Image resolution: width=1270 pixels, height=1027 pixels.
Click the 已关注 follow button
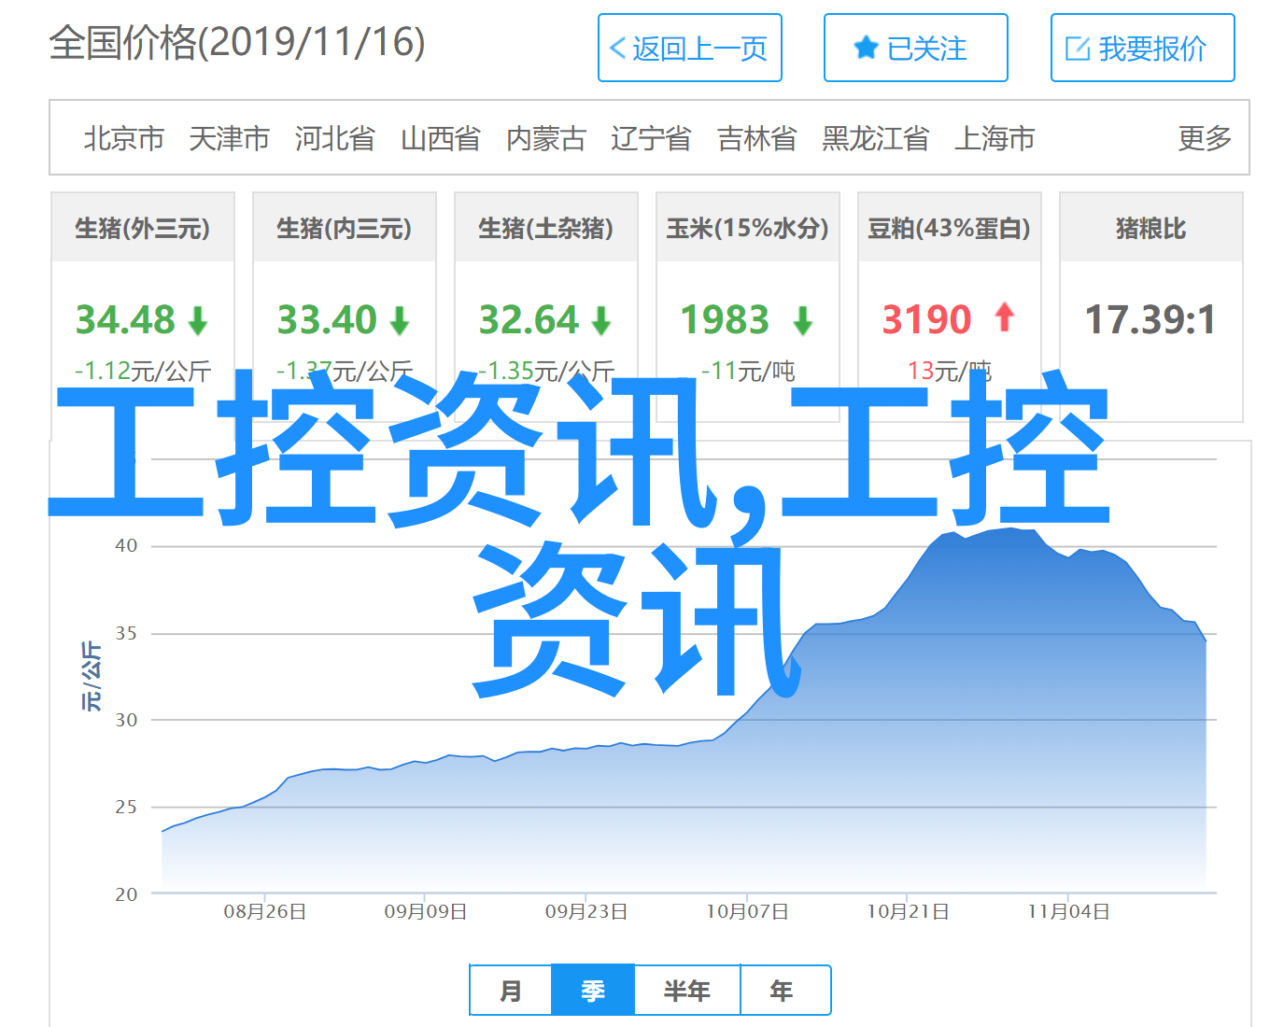click(915, 48)
